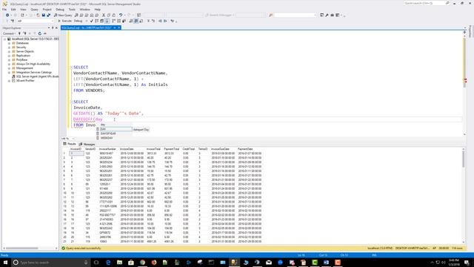
Task: Click the Open File icon in the toolbar
Action: point(38,15)
